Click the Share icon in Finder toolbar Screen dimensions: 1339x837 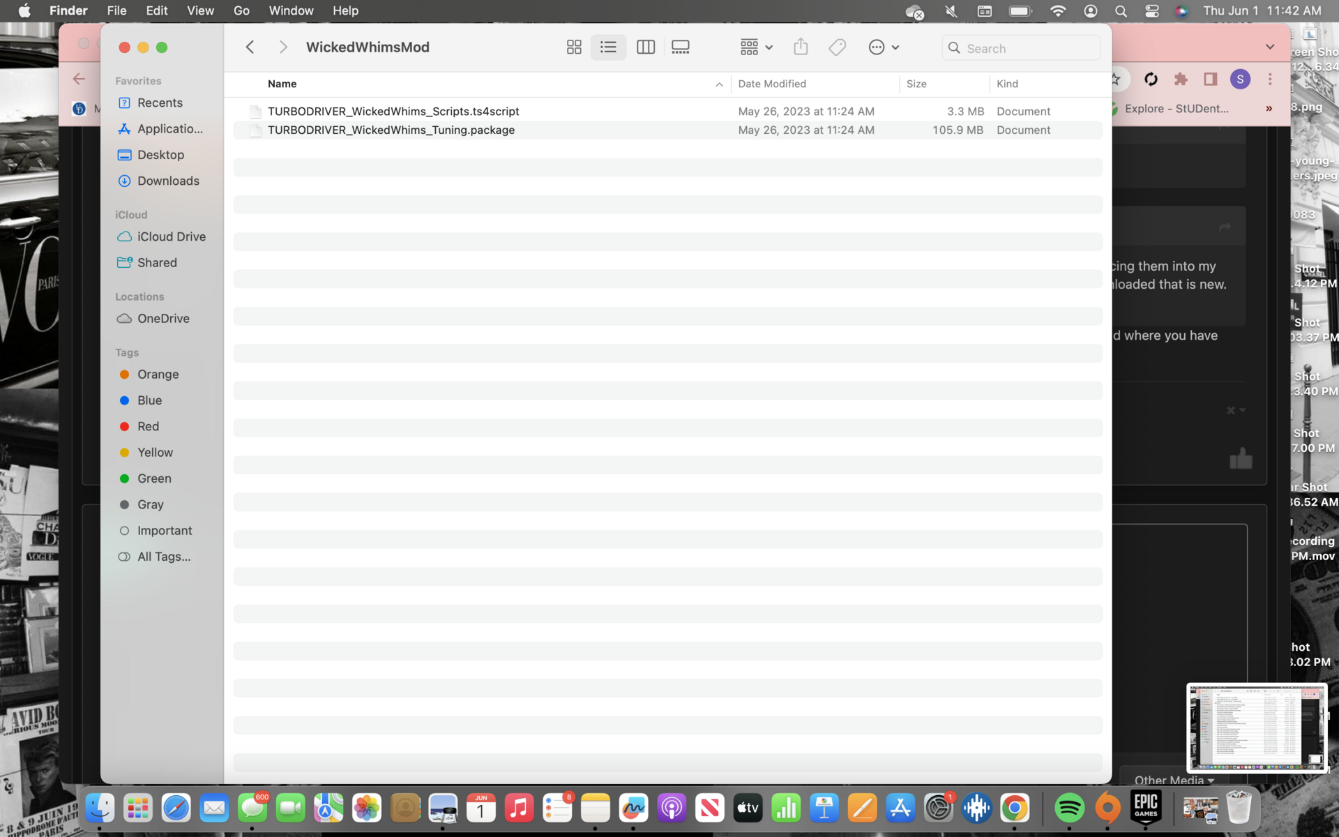801,47
